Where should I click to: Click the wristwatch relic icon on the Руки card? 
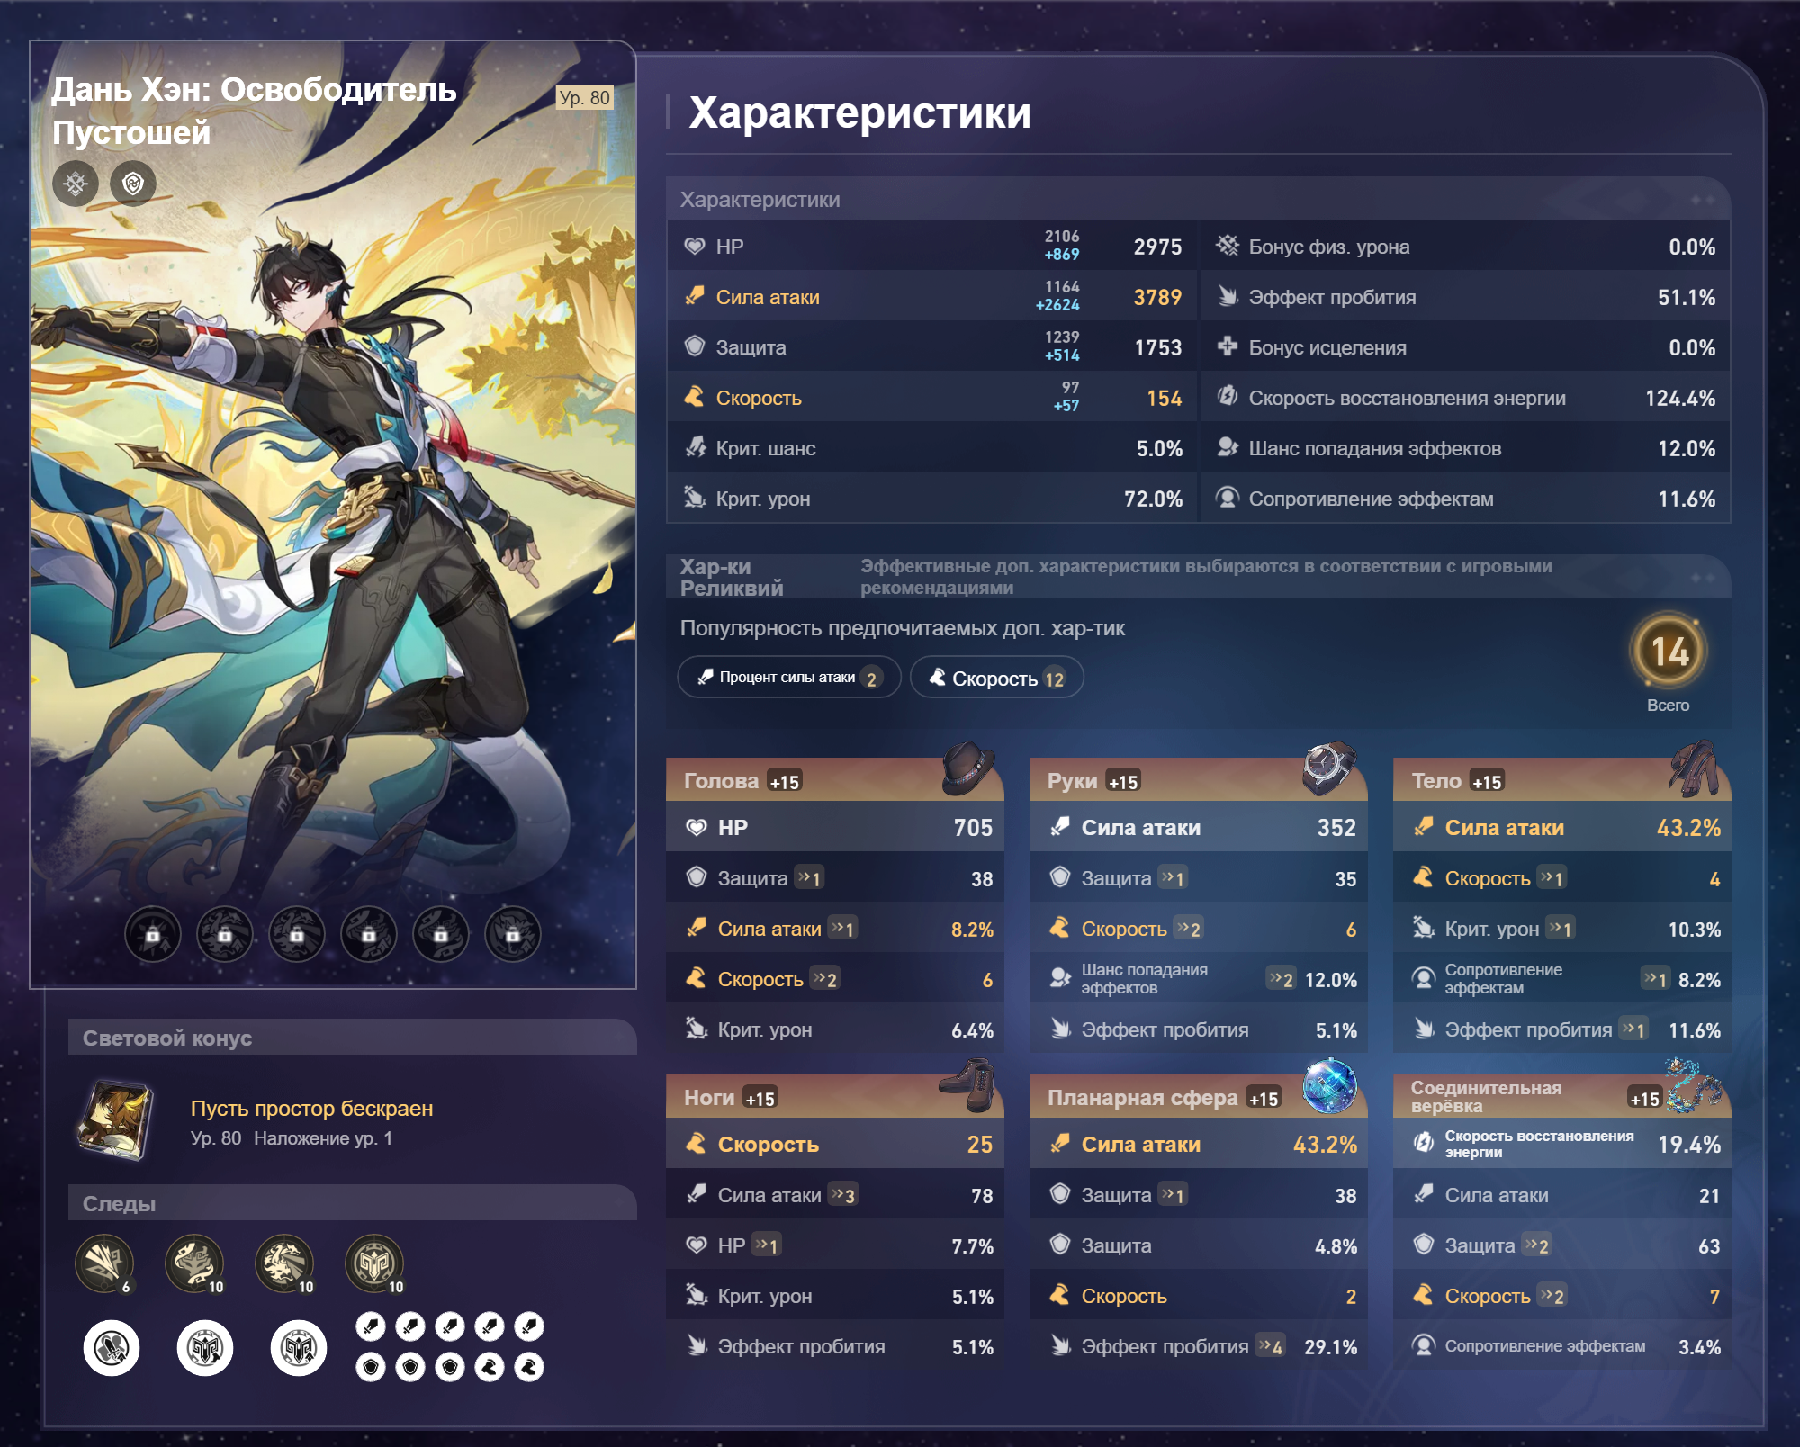click(x=1330, y=768)
